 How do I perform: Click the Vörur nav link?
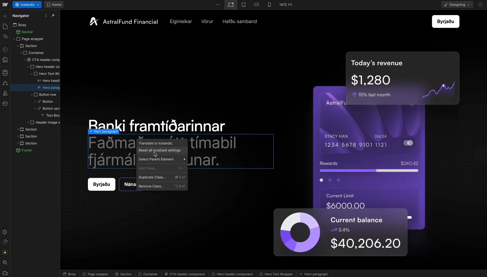207,21
